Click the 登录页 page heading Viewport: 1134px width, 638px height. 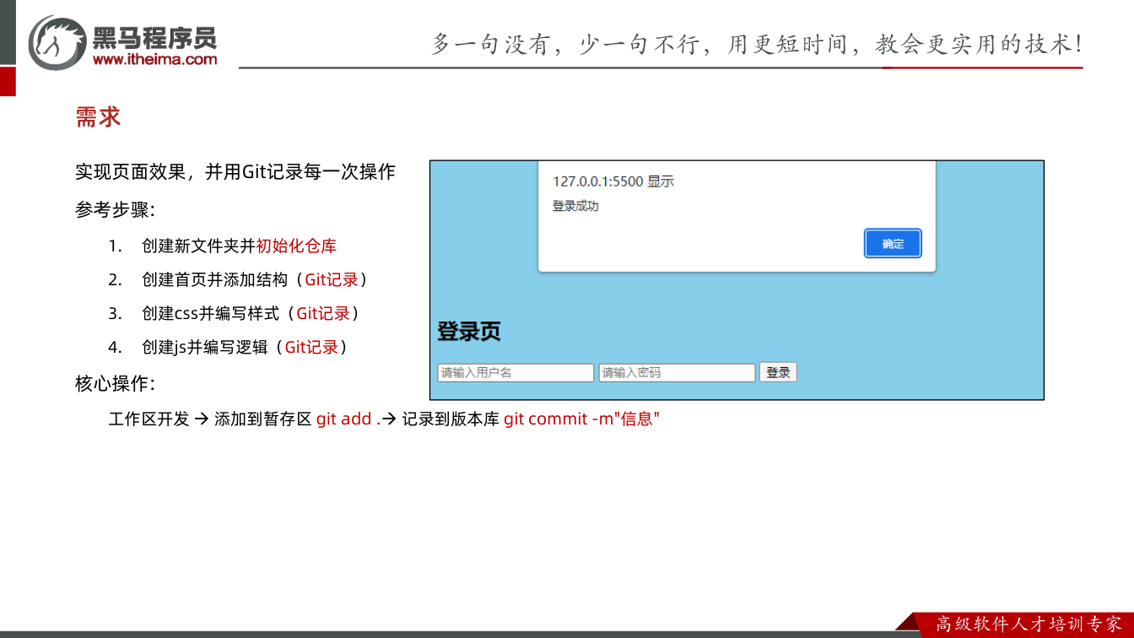pos(469,331)
